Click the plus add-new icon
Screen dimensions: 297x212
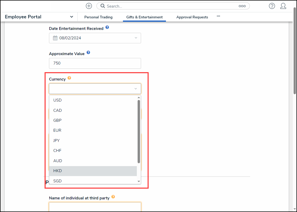[x=89, y=6]
